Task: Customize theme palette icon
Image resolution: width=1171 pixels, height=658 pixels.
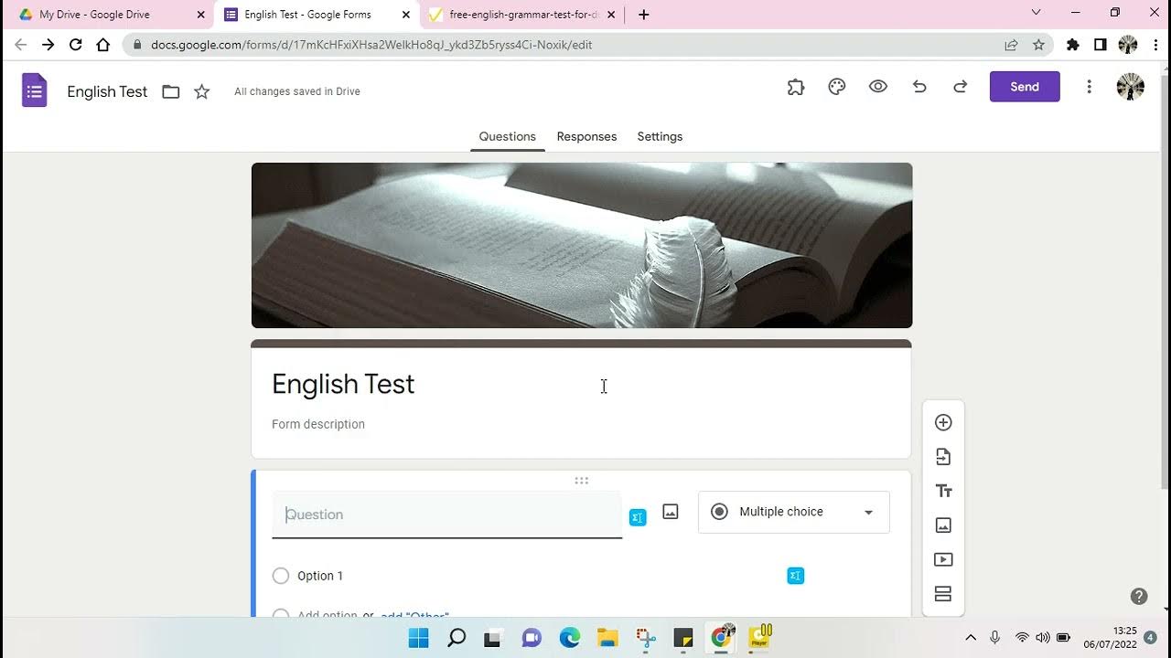Action: tap(837, 87)
